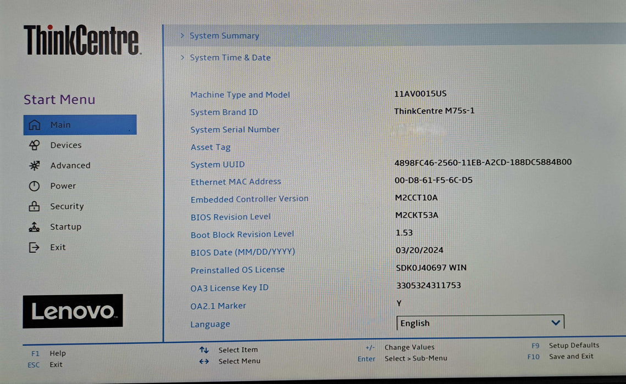Expand the System Summary section

224,36
